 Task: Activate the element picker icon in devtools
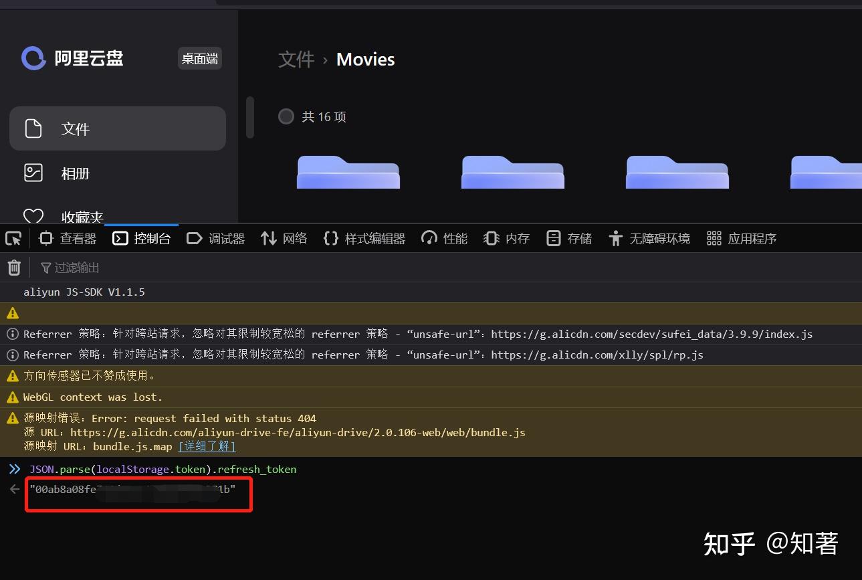point(13,238)
